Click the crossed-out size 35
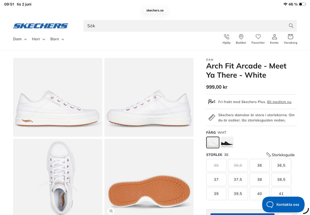 click(x=216, y=165)
